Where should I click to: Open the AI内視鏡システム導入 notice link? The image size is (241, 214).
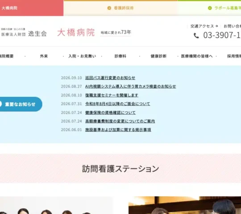(130, 86)
